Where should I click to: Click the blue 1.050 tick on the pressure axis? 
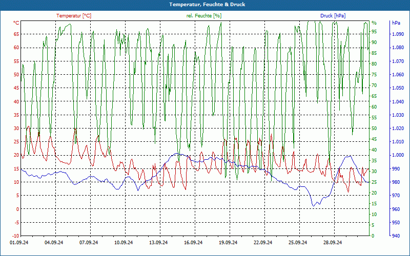pos(398,88)
